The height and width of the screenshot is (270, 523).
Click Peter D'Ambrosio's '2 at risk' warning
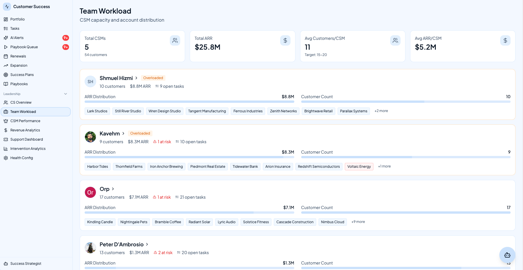[163, 253]
